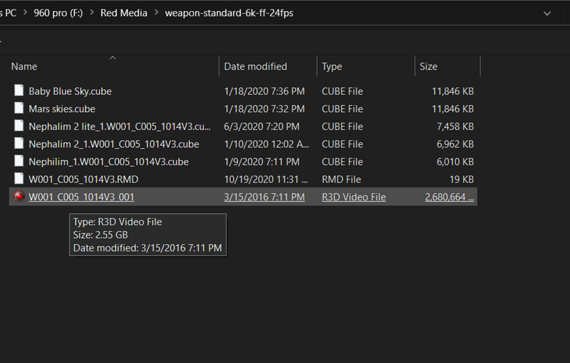This screenshot has width=570, height=363.
Task: Expand the chevron after 960 pro (F:)
Action: [91, 13]
